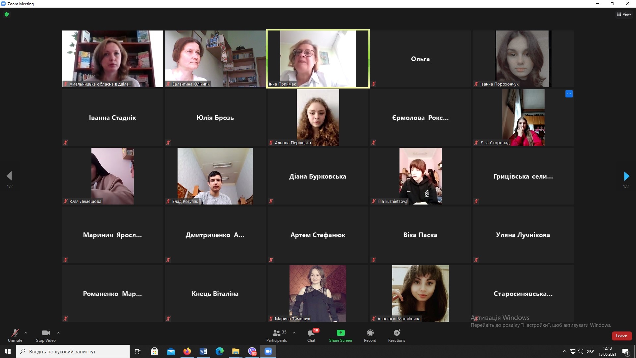Expand audio options arrow next to Unmute
This screenshot has width=636, height=358.
coord(26,333)
